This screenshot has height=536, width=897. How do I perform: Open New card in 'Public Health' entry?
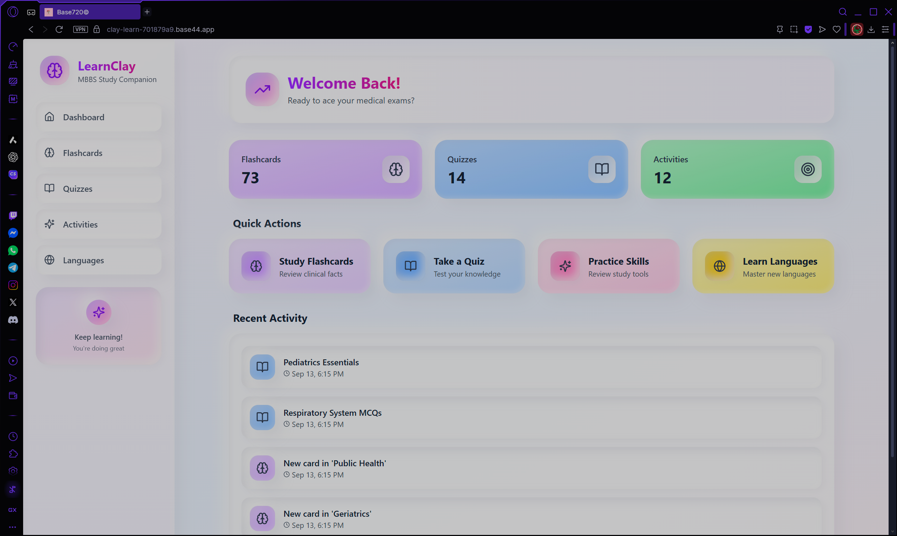[x=531, y=468]
